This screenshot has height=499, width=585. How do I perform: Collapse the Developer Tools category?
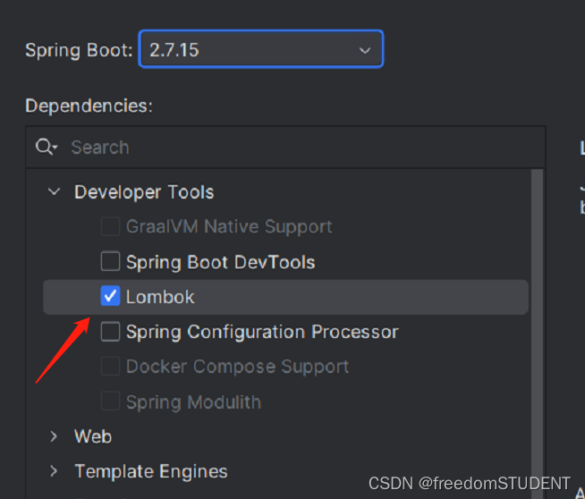click(x=55, y=192)
